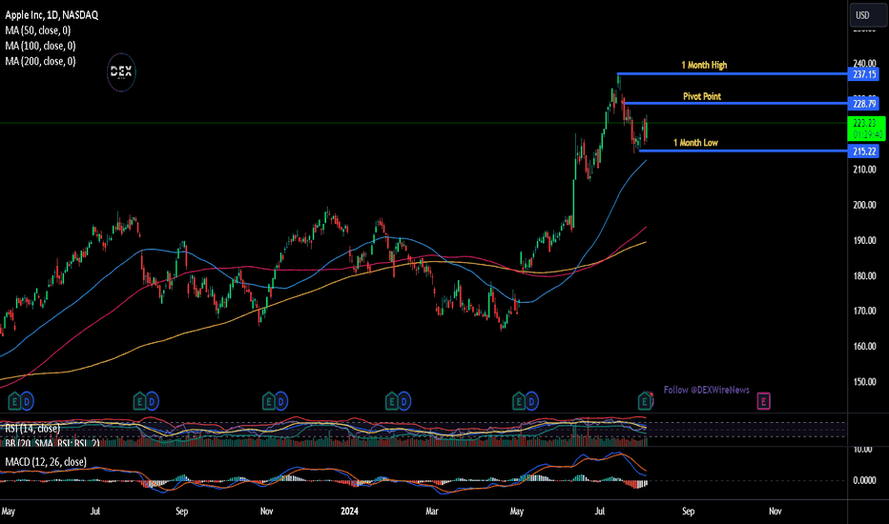Select the blue 1 Month High horizontal line

click(x=733, y=73)
